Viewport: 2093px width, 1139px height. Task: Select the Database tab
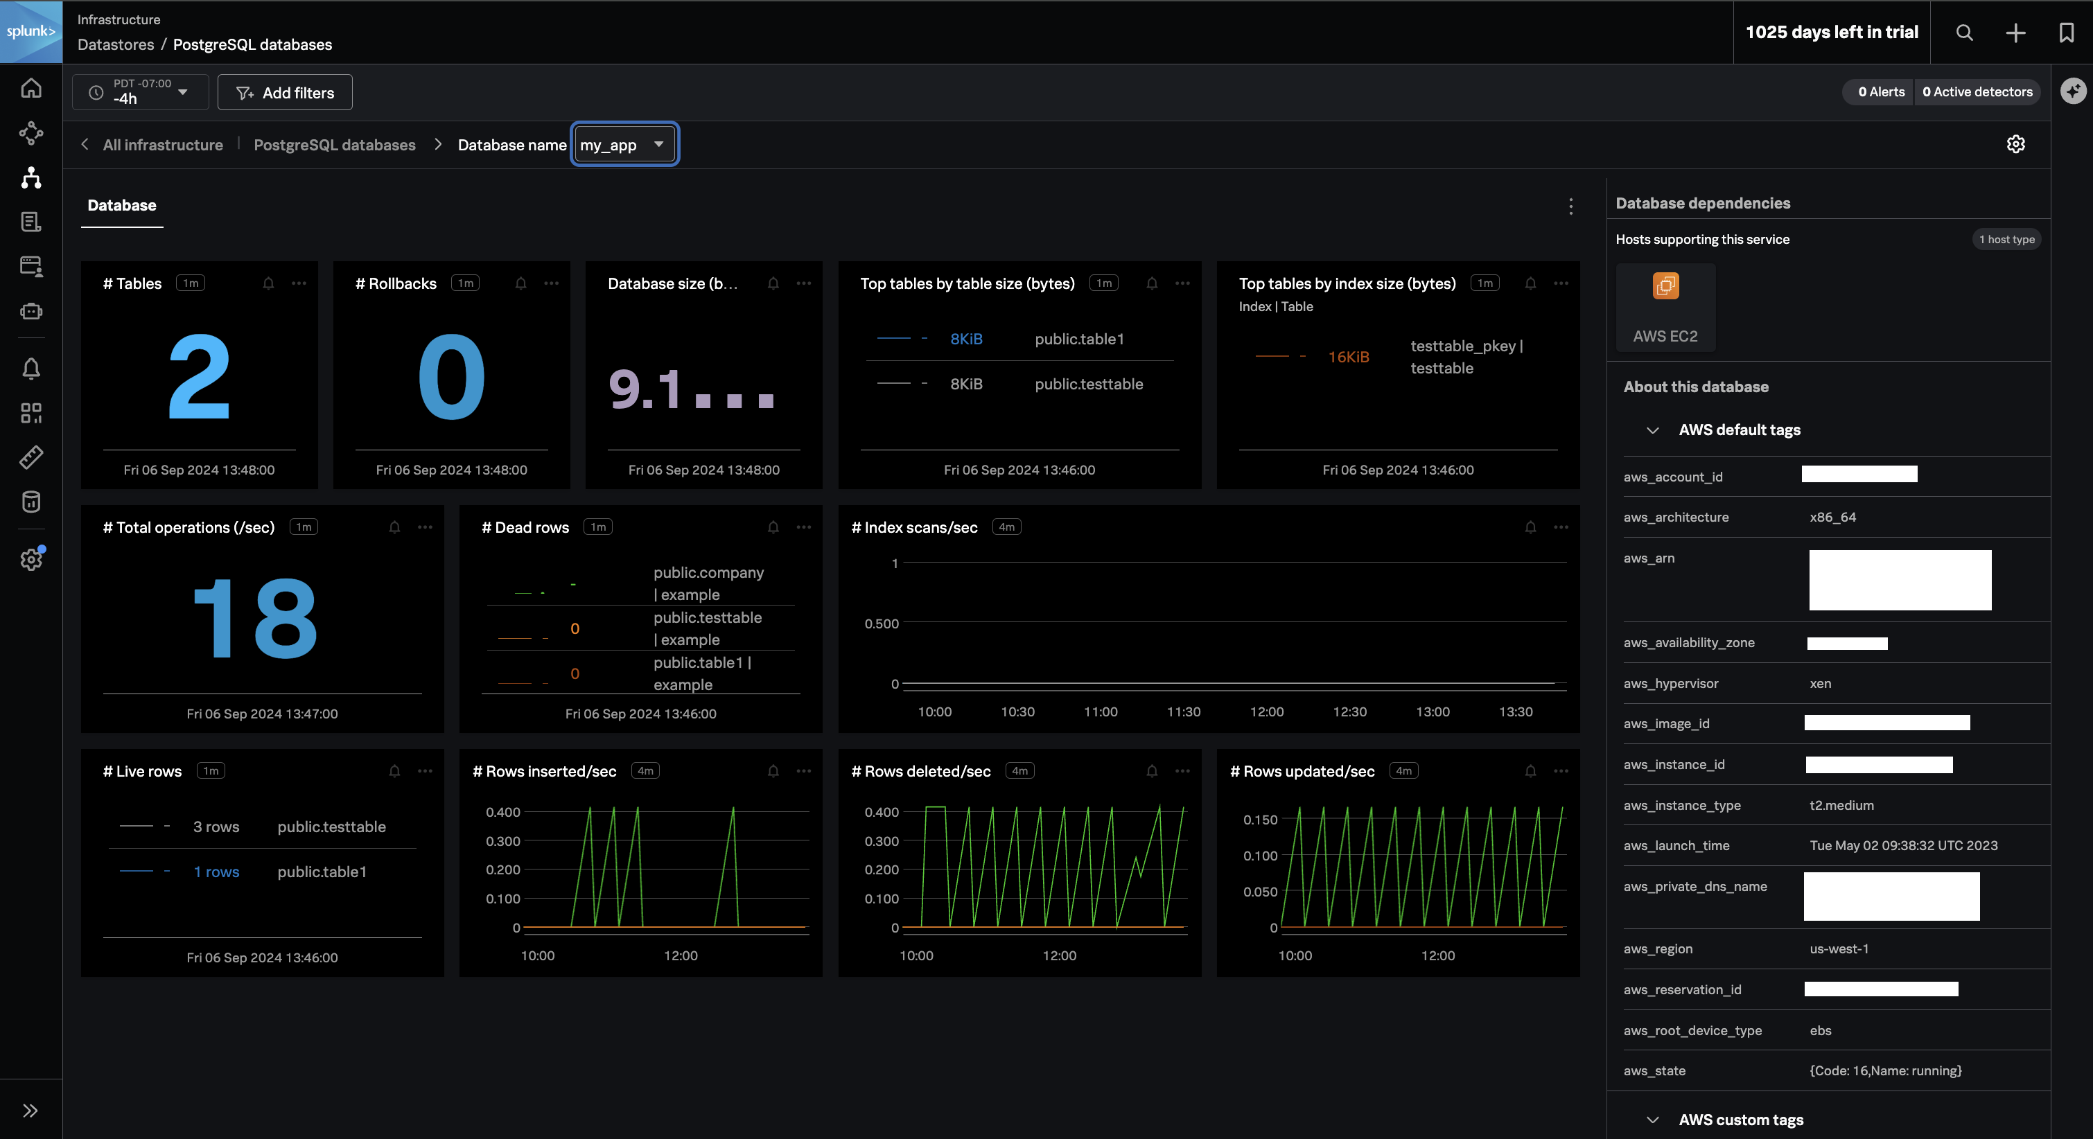pyautogui.click(x=122, y=206)
